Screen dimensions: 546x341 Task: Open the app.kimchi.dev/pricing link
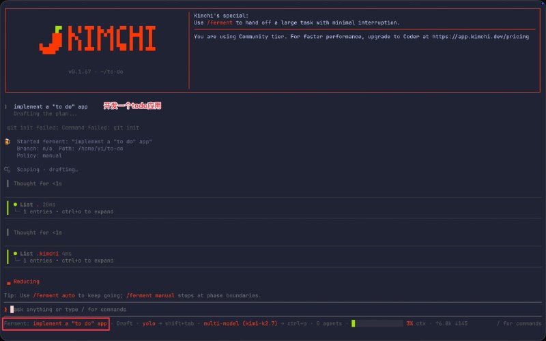point(480,37)
